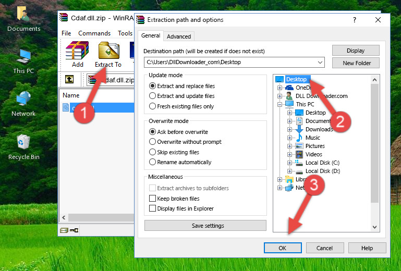Expand the Documents tree node
Screen dimensions: 401x271
[289, 121]
